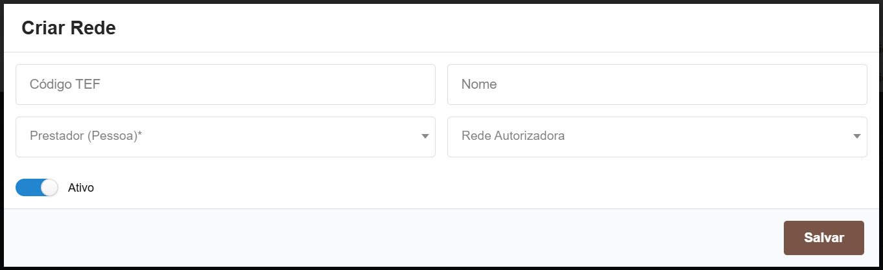This screenshot has width=883, height=270.
Task: Click the Criar Rede dialog title
Action: tap(69, 28)
